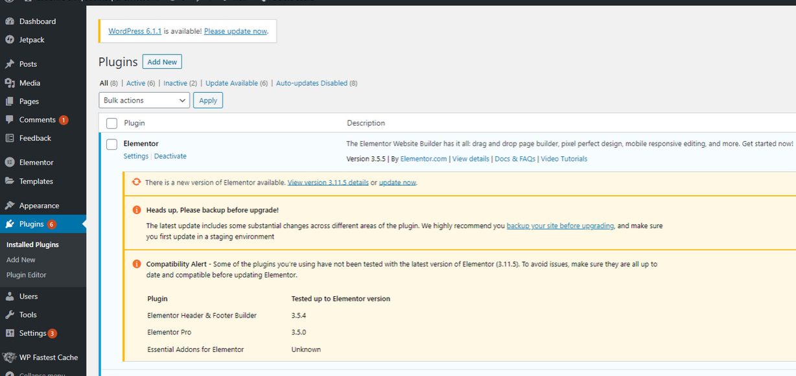Click the Please update now link
The image size is (796, 376).
[x=235, y=31]
